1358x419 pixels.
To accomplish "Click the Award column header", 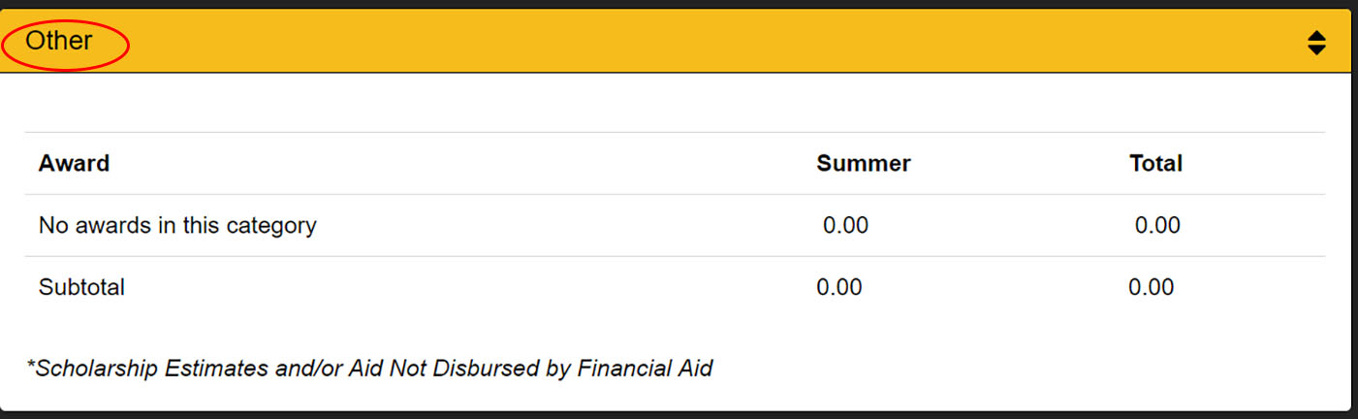I will (74, 163).
